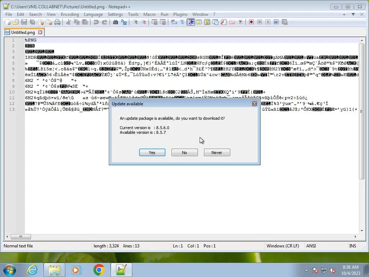The width and height of the screenshot is (369, 277).
Task: Open Google Chrome from taskbar
Action: tap(99, 270)
